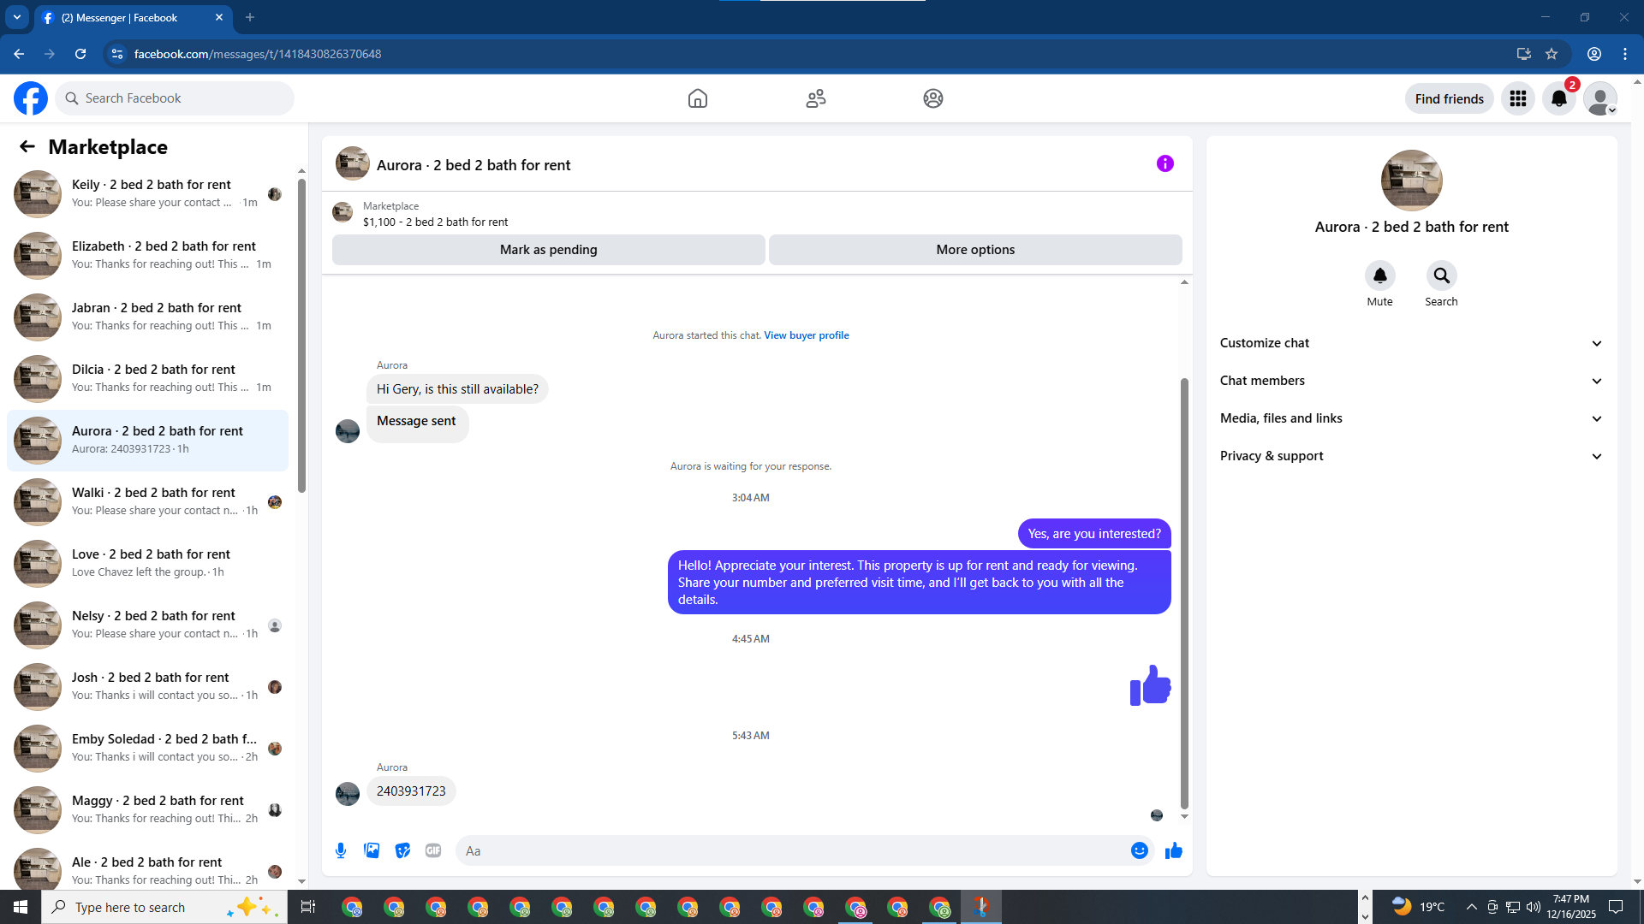Open Windows Task View icon
Viewport: 1644px width, 924px height.
[308, 907]
